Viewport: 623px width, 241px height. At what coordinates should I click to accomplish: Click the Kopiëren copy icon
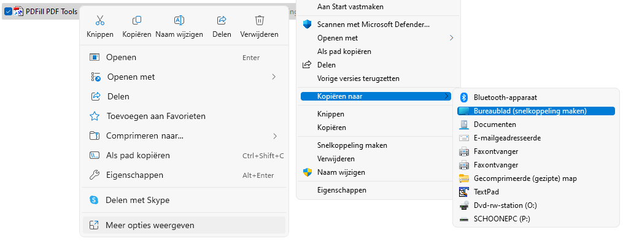point(137,20)
